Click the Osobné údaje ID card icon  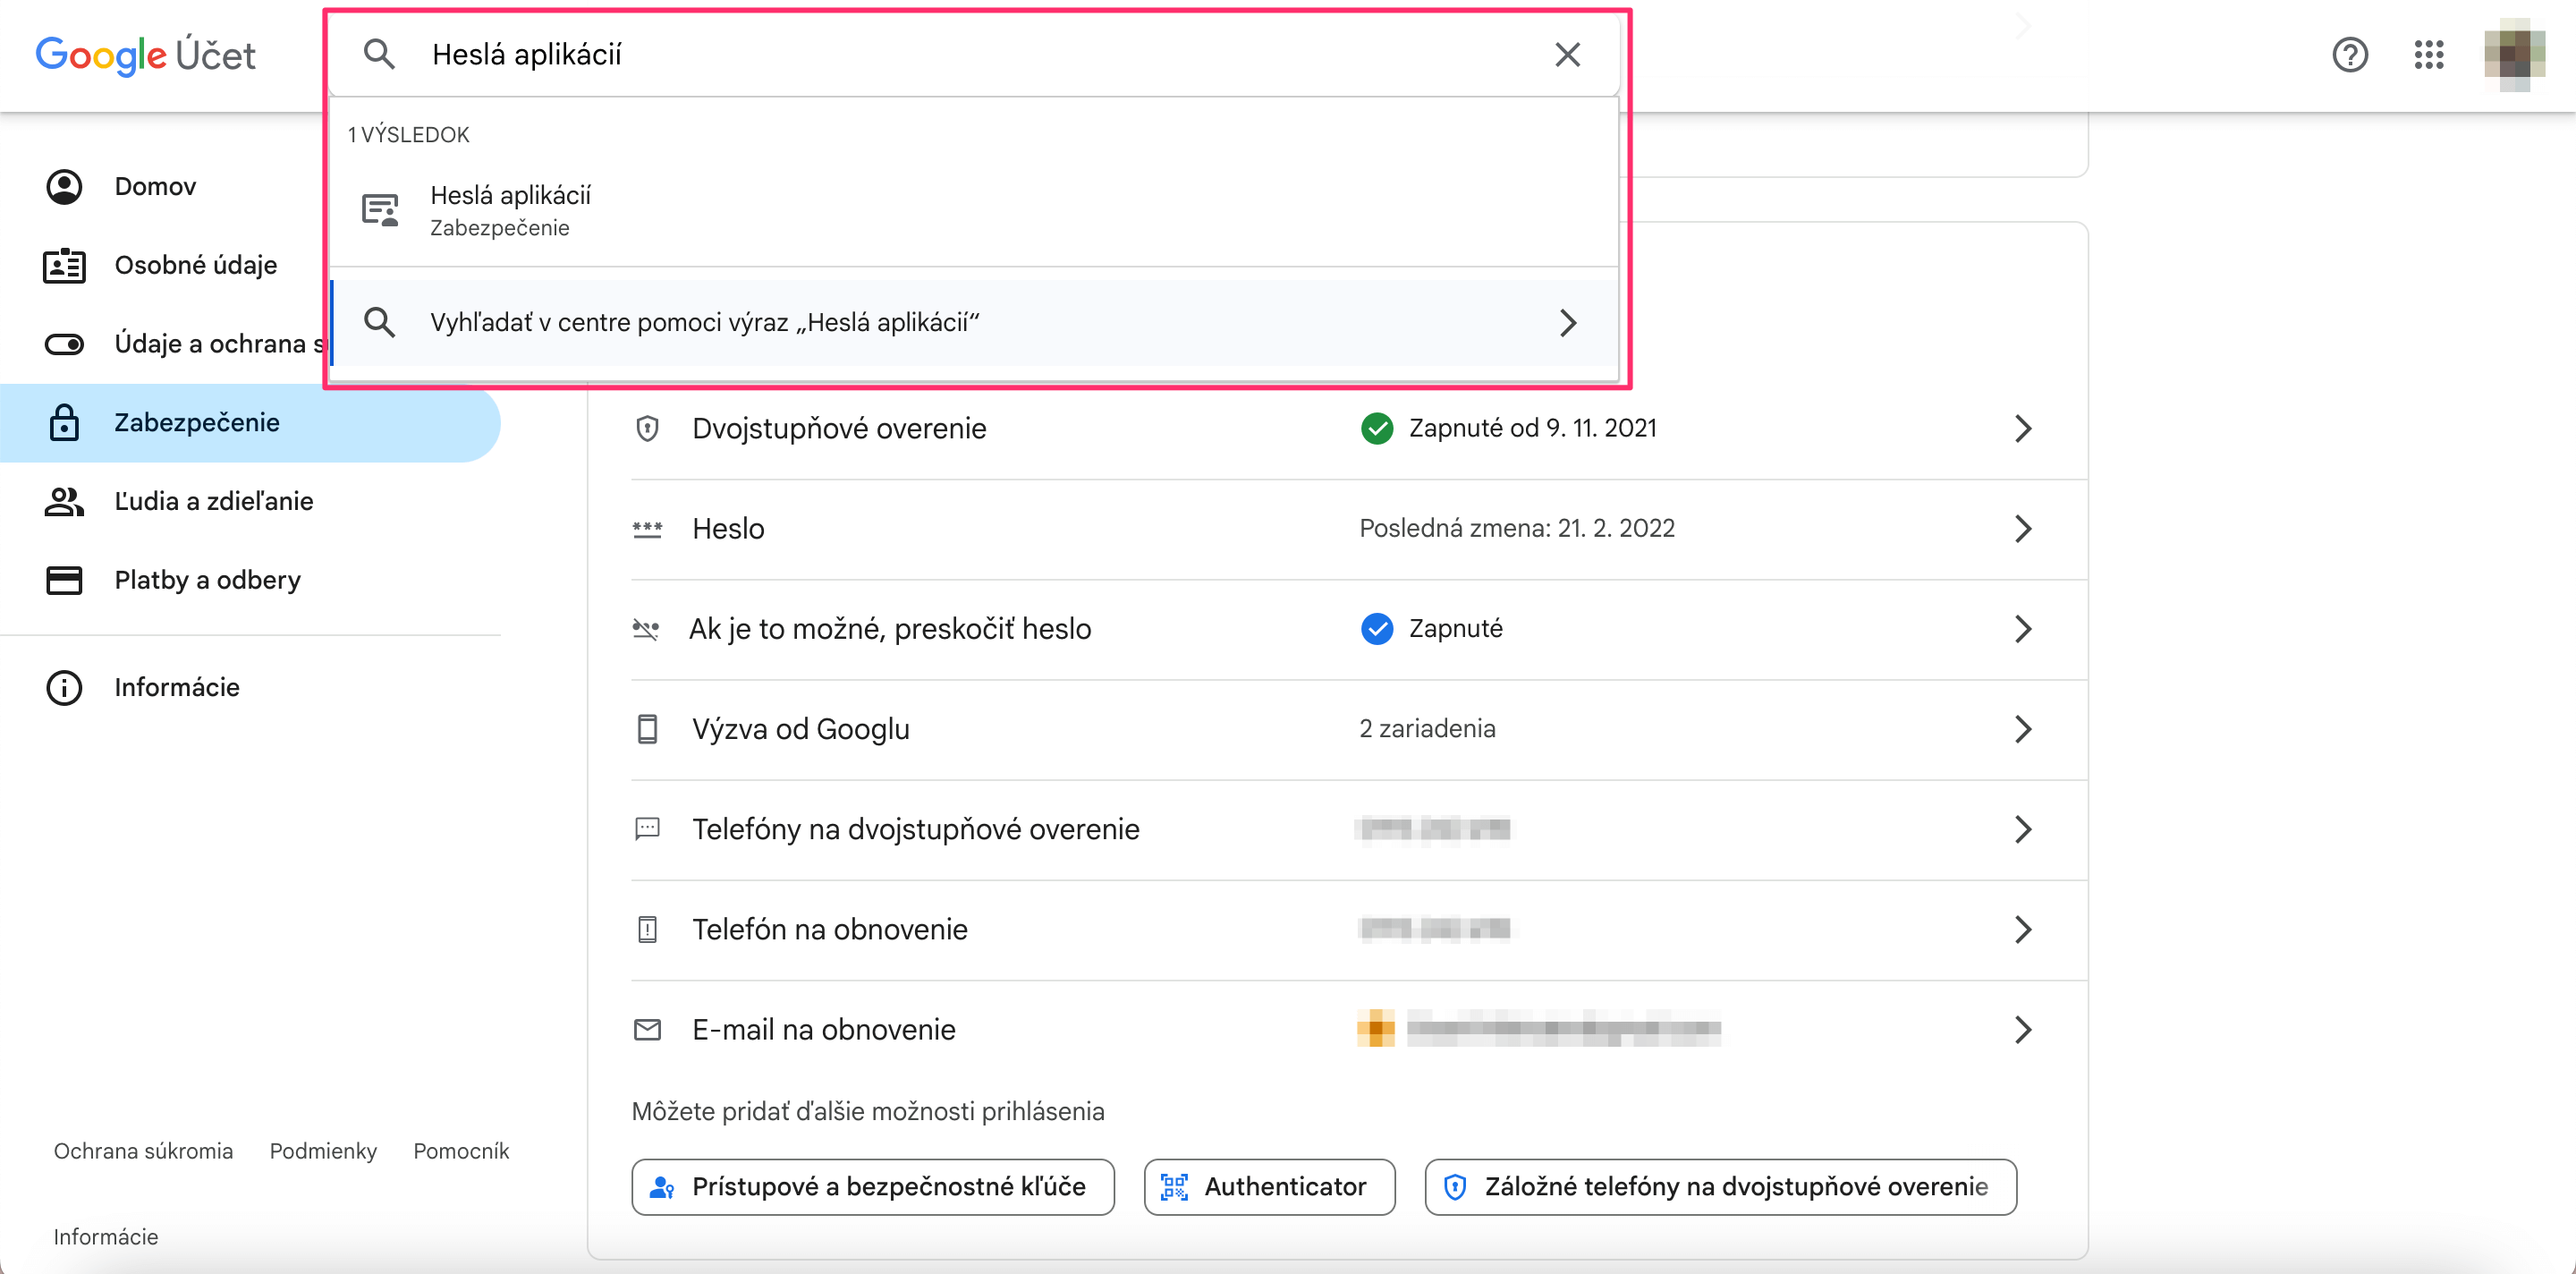(x=64, y=265)
